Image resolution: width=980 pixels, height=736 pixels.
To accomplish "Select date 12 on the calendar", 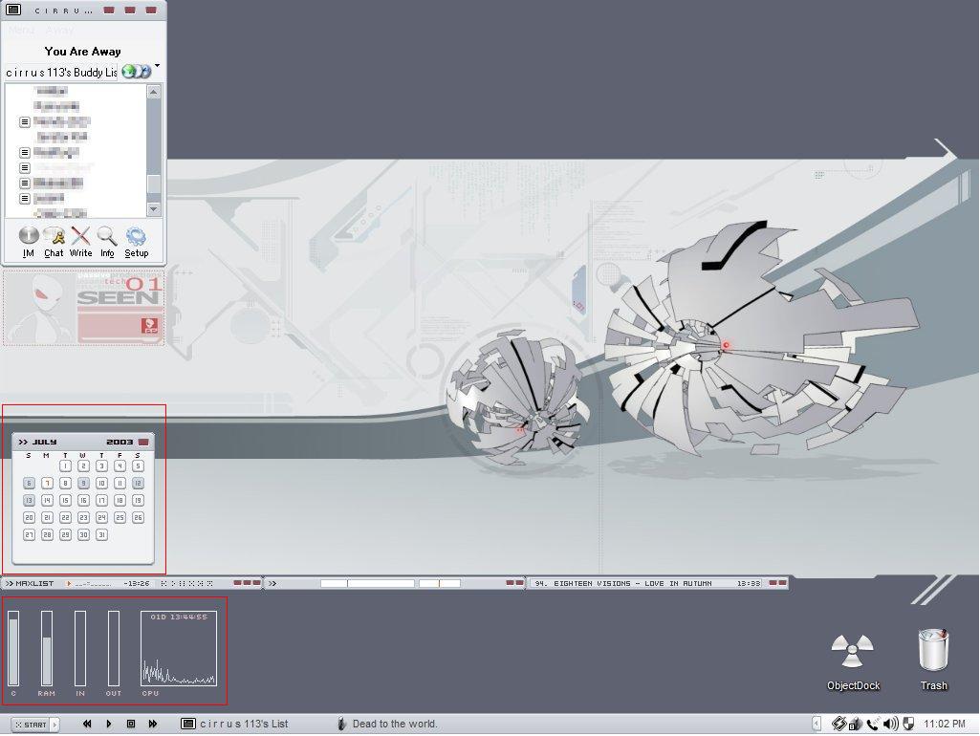I will (138, 483).
